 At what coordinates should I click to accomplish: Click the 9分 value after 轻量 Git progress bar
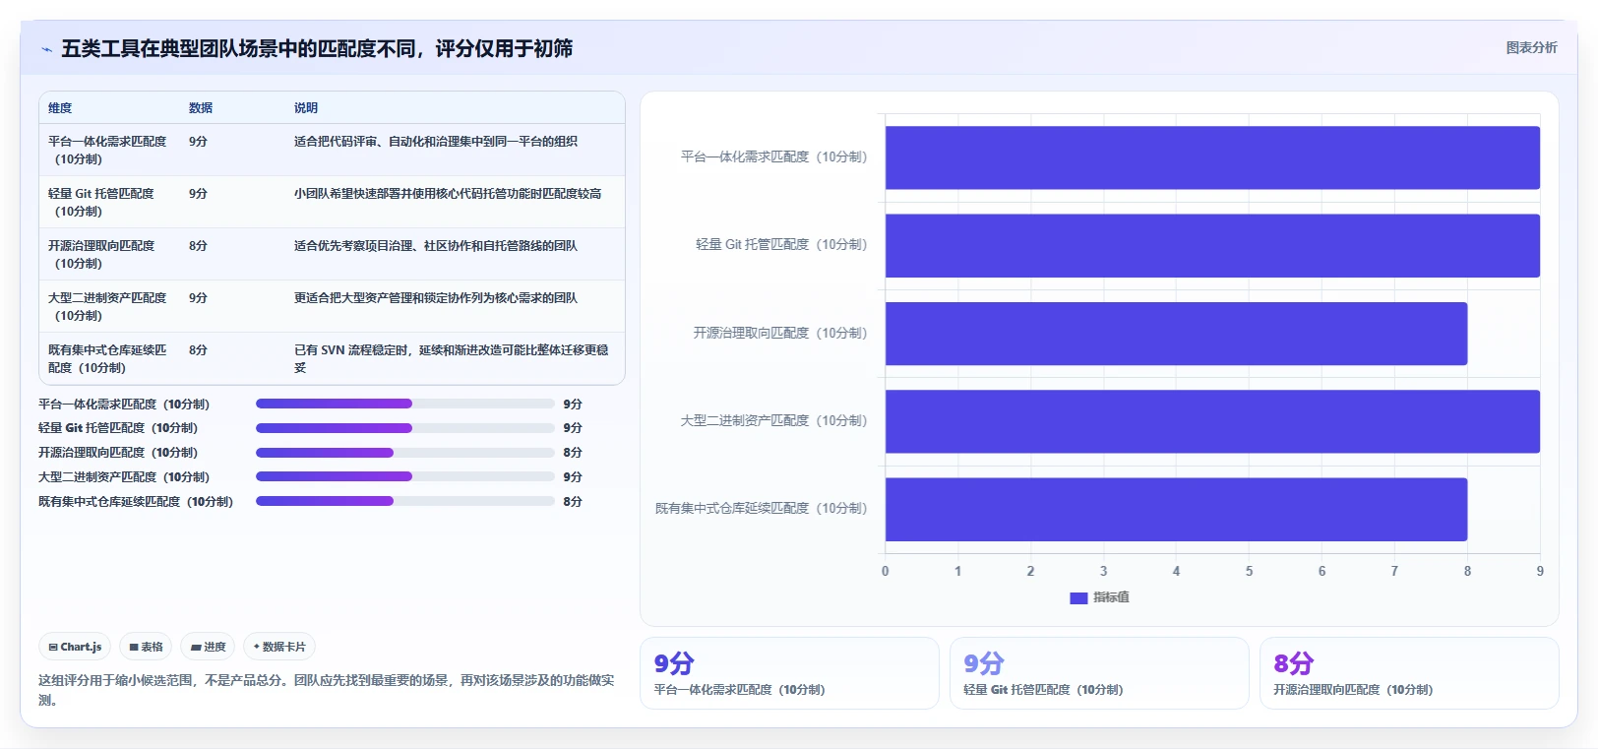point(573,428)
